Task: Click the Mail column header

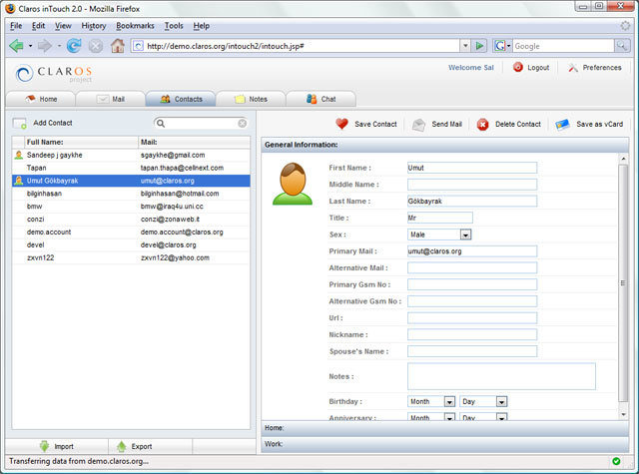Action: [x=195, y=142]
